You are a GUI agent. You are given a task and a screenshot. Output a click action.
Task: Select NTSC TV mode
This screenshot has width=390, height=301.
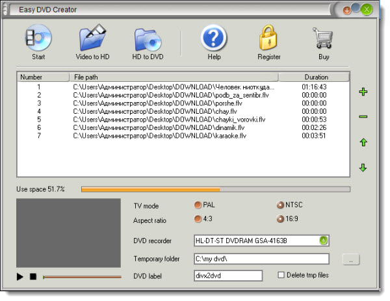point(280,205)
